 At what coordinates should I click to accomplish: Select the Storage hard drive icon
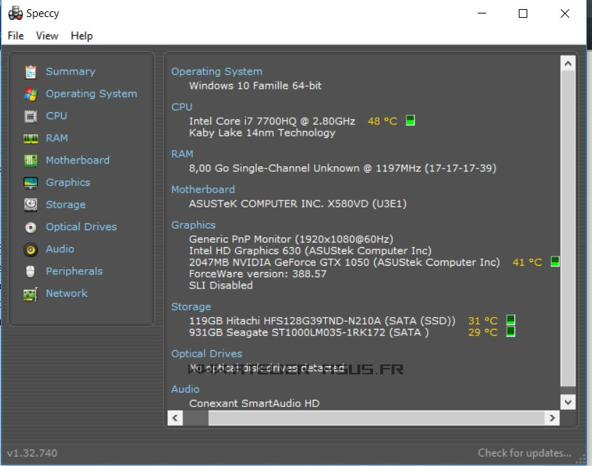(x=31, y=205)
